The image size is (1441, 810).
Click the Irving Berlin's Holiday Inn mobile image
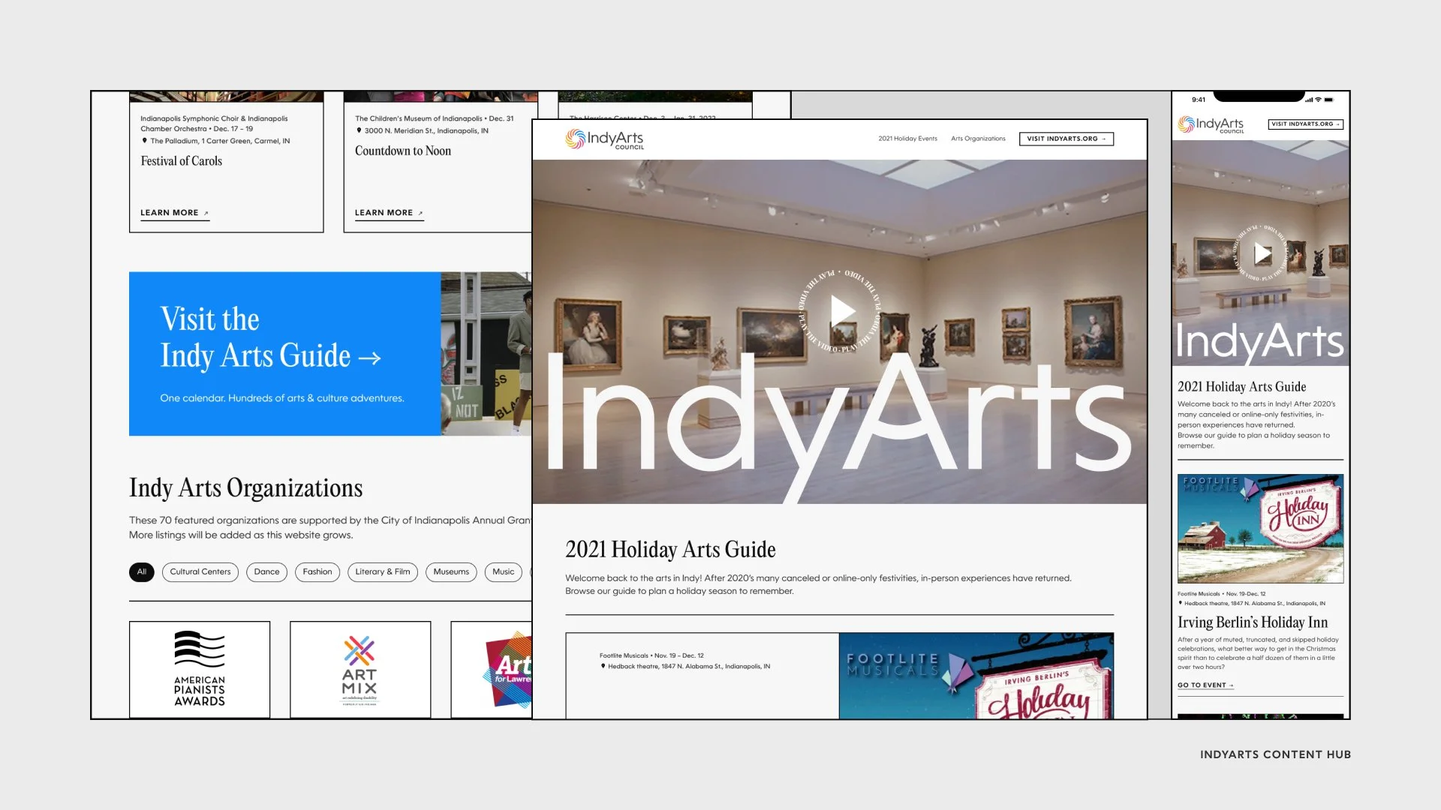pos(1260,529)
